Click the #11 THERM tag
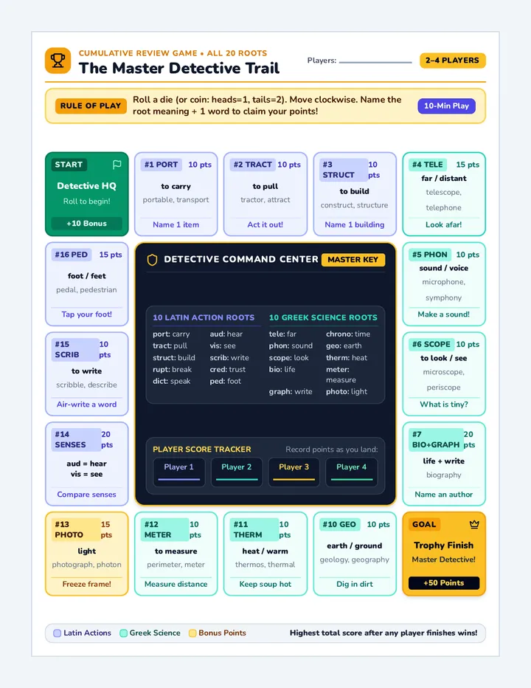 pyautogui.click(x=254, y=529)
